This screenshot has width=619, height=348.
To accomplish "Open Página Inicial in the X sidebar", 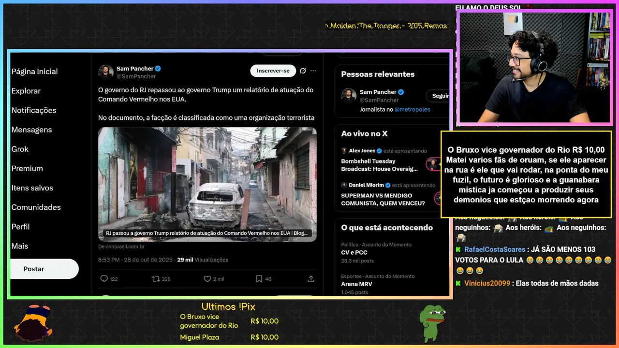I will point(34,72).
